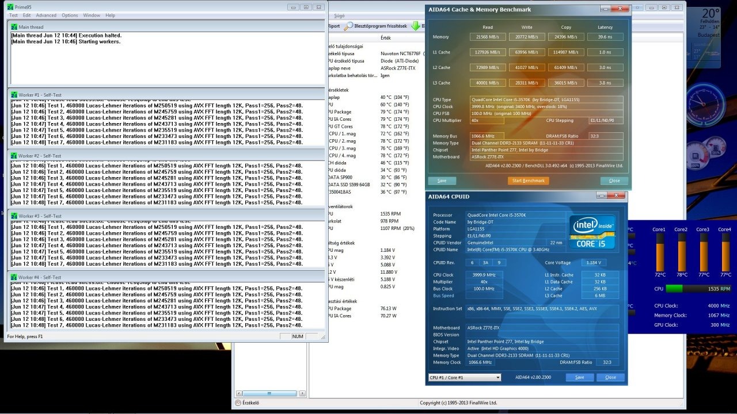This screenshot has height=414, width=737.
Task: Click Save in the AIDA64 CPUID window
Action: 579,377
